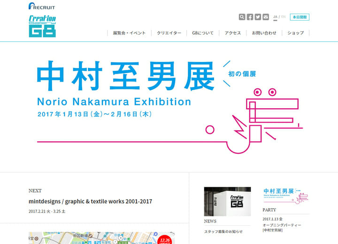Open the Facebook icon link
This screenshot has width=338, height=244.
point(250,17)
